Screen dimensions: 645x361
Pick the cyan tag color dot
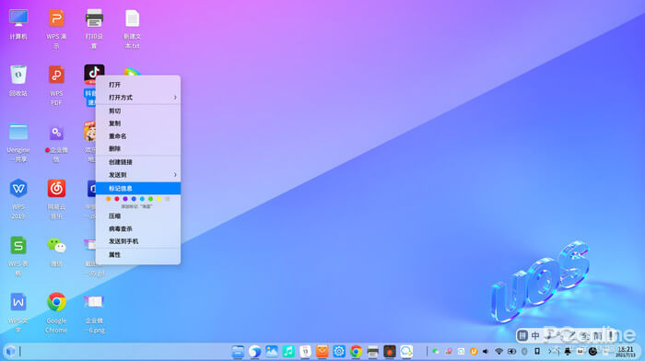click(142, 199)
